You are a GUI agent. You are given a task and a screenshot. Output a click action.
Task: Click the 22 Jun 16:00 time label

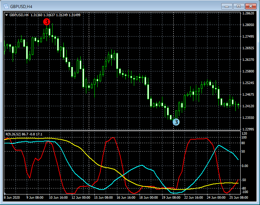(x=193, y=198)
